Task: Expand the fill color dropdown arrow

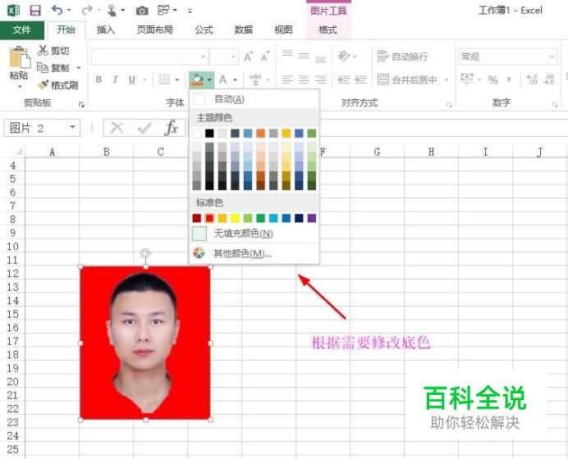Action: pos(210,80)
